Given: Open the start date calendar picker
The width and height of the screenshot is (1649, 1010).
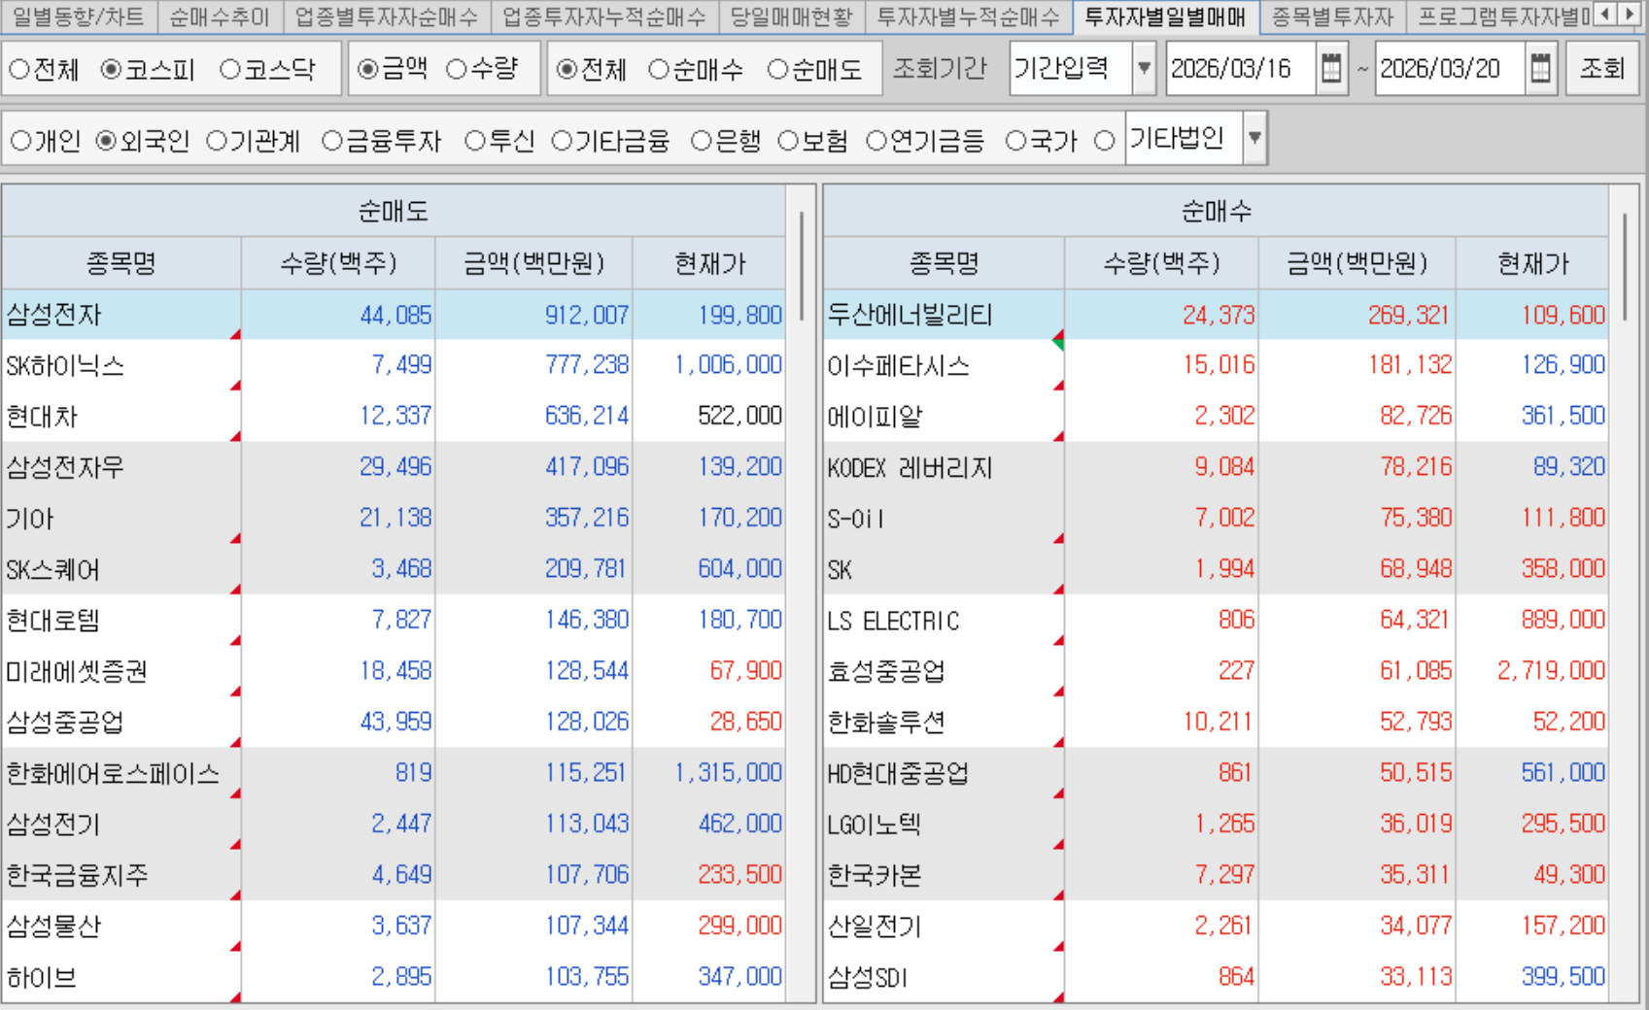Looking at the screenshot, I should click(x=1331, y=69).
